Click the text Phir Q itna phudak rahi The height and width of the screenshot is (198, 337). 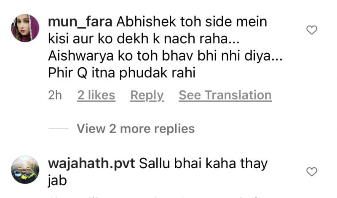coord(122,73)
